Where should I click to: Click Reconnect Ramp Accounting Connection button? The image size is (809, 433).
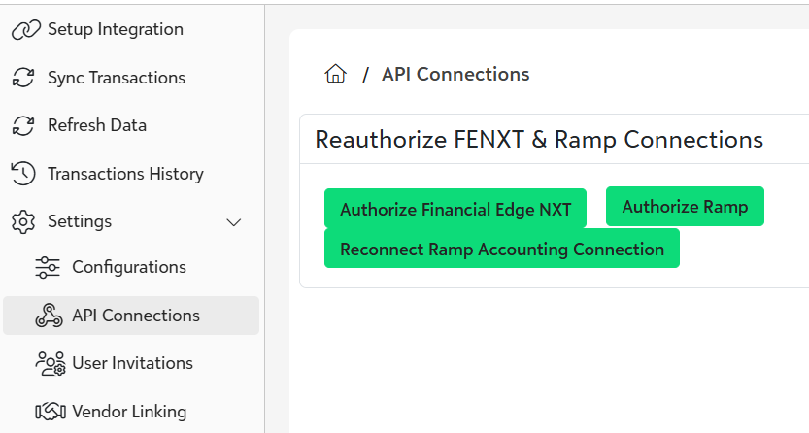tap(501, 249)
